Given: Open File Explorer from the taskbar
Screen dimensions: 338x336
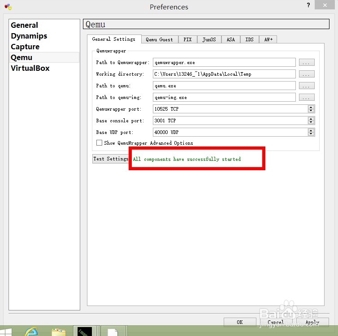Looking at the screenshot, I should 59,332.
